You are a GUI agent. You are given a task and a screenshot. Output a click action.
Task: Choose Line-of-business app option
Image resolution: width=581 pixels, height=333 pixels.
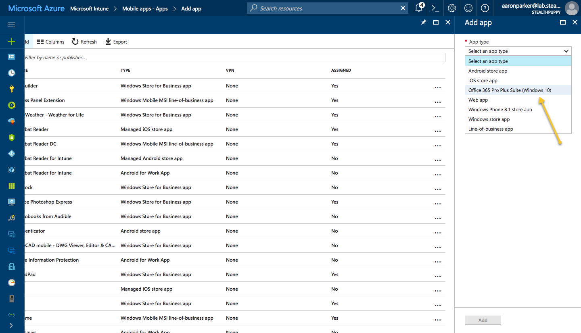click(x=518, y=129)
